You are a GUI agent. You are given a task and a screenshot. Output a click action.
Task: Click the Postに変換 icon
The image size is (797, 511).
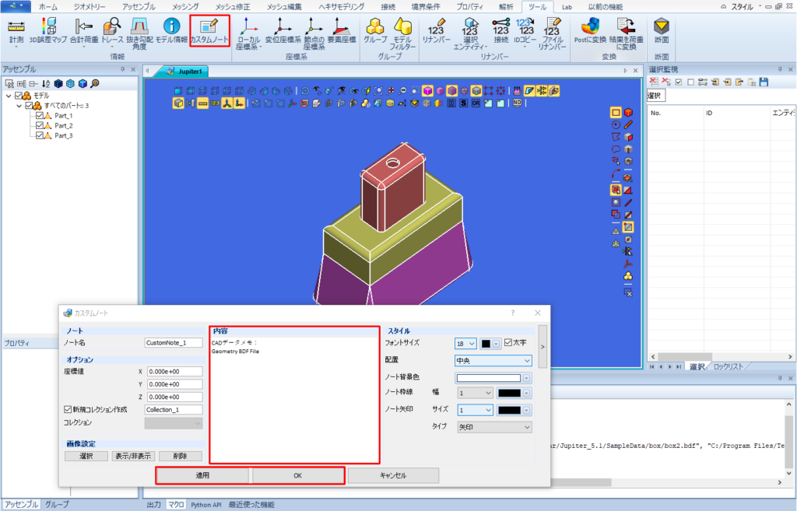coord(590,30)
